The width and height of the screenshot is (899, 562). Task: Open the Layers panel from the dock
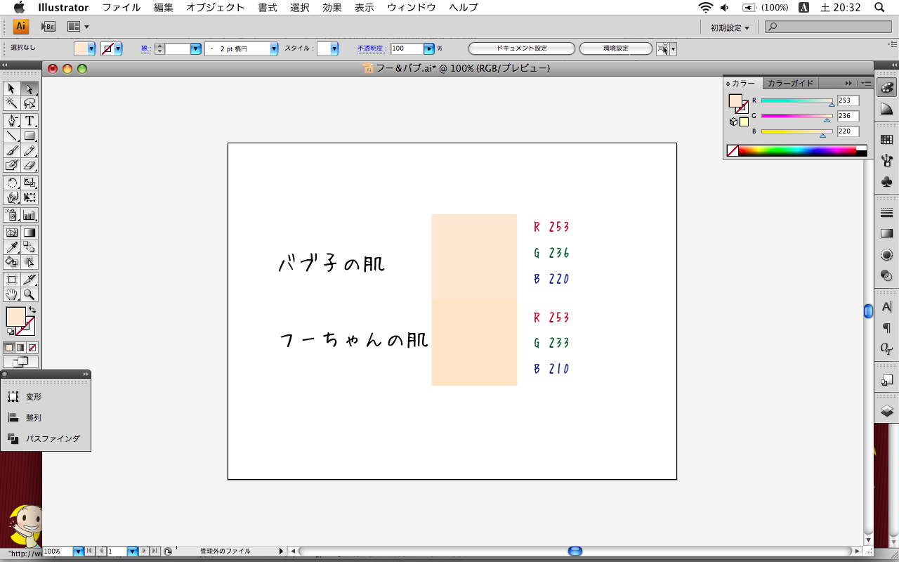(886, 410)
